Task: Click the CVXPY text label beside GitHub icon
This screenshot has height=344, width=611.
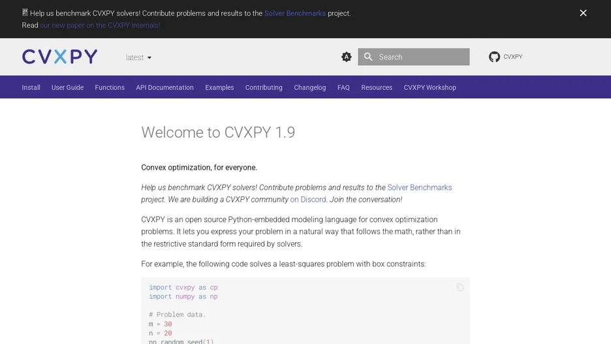Action: [x=513, y=57]
